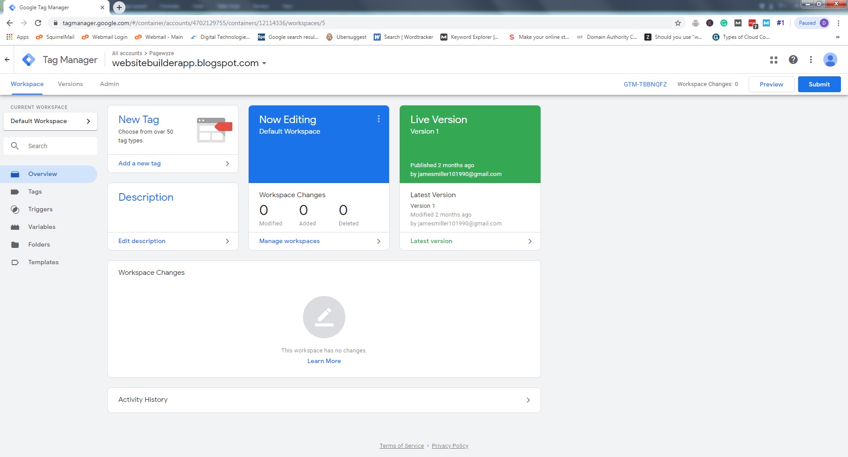Image resolution: width=848 pixels, height=457 pixels.
Task: Open a new browser tab with plus icon
Action: coord(119,7)
